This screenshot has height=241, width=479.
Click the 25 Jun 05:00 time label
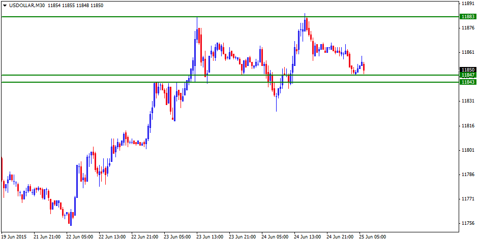[x=374, y=237]
